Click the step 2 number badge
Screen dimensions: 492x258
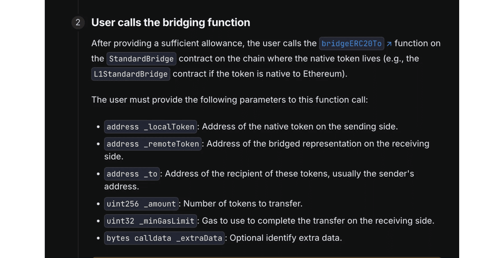click(78, 22)
